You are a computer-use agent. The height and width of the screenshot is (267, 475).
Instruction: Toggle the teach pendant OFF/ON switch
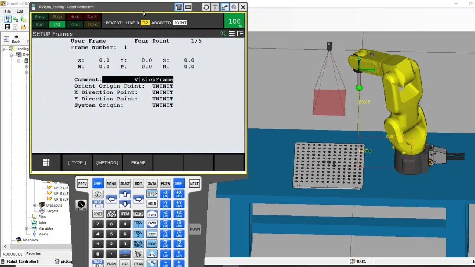tap(81, 204)
